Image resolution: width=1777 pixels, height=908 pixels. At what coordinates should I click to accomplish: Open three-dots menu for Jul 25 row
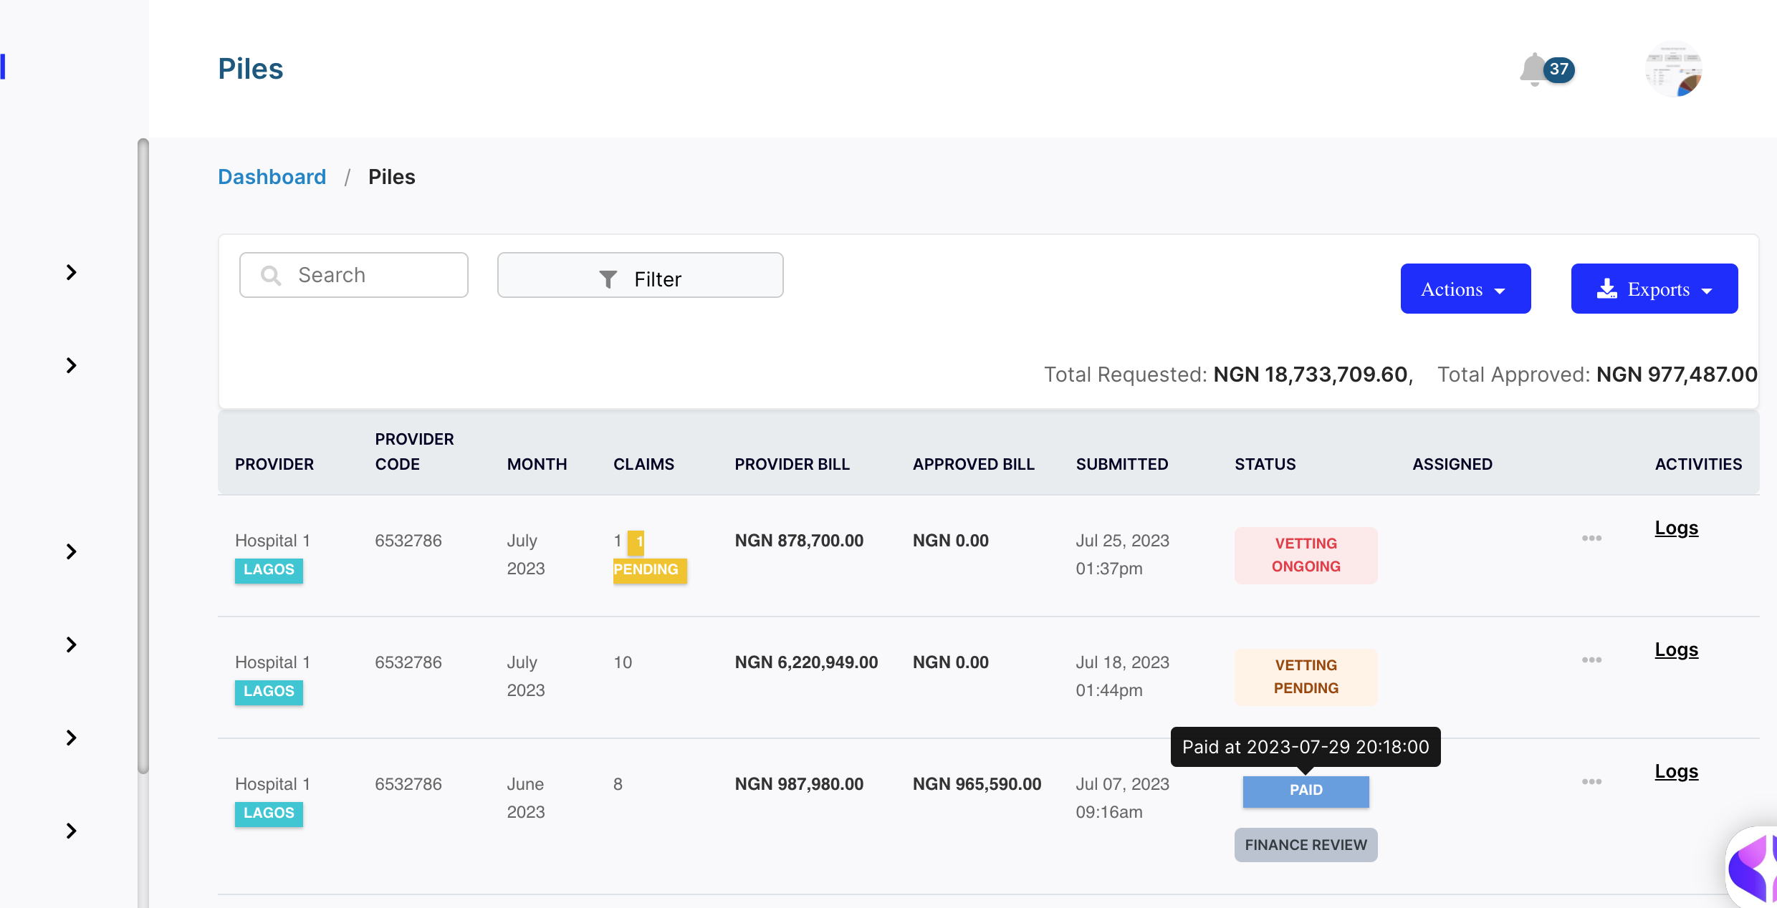[1591, 538]
